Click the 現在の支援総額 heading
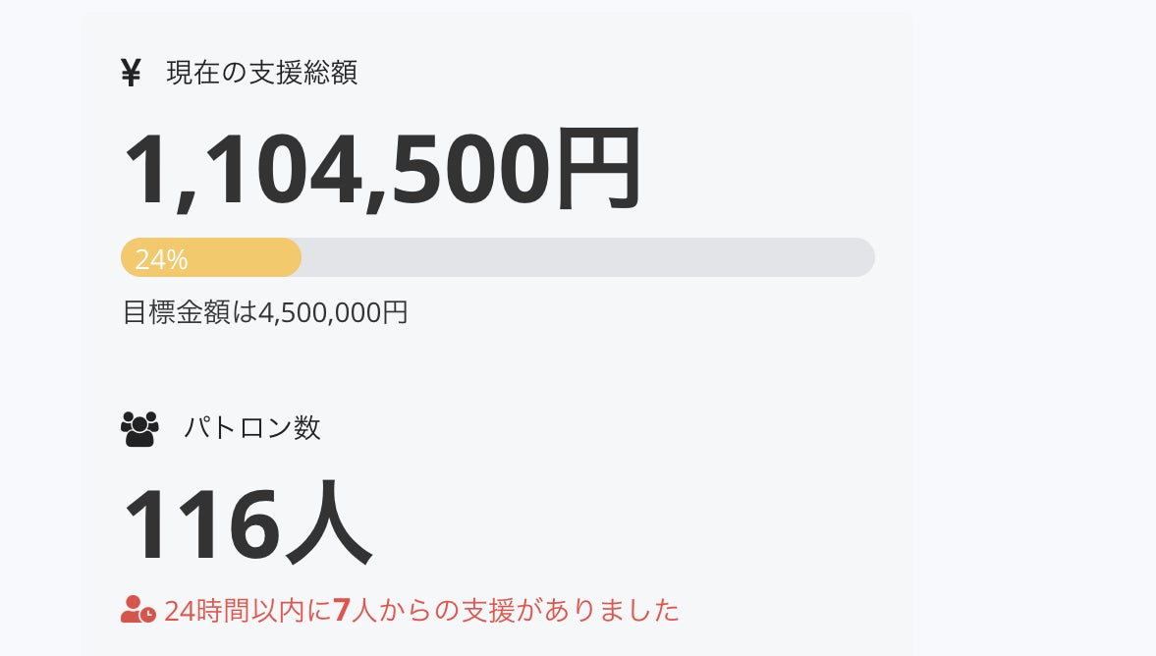The width and height of the screenshot is (1156, 656). 261,74
